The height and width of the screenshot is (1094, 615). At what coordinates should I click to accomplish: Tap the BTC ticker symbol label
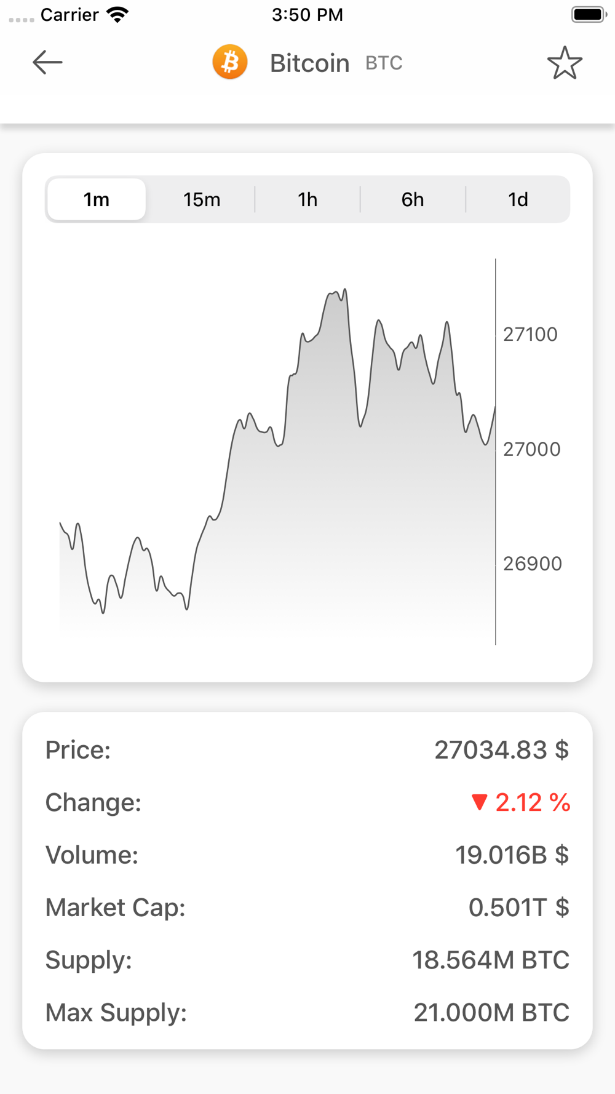(x=384, y=63)
